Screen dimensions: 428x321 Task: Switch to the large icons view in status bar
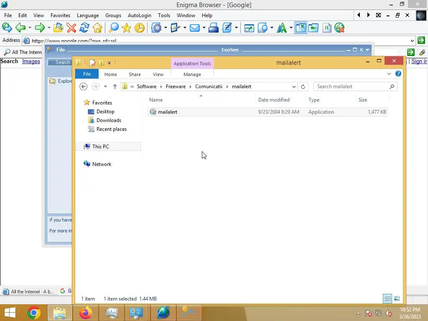click(x=397, y=298)
